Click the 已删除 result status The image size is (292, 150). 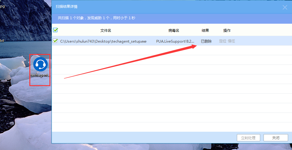click(206, 41)
